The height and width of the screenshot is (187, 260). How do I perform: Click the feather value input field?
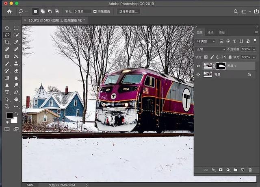[82, 11]
